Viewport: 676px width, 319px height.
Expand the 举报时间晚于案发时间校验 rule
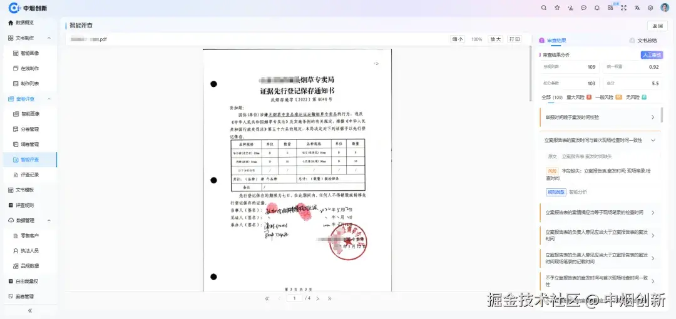point(600,117)
